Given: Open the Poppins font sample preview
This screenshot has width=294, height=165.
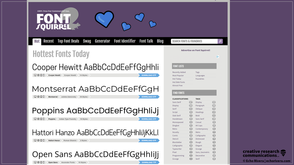Looking at the screenshot, I should [96, 111].
